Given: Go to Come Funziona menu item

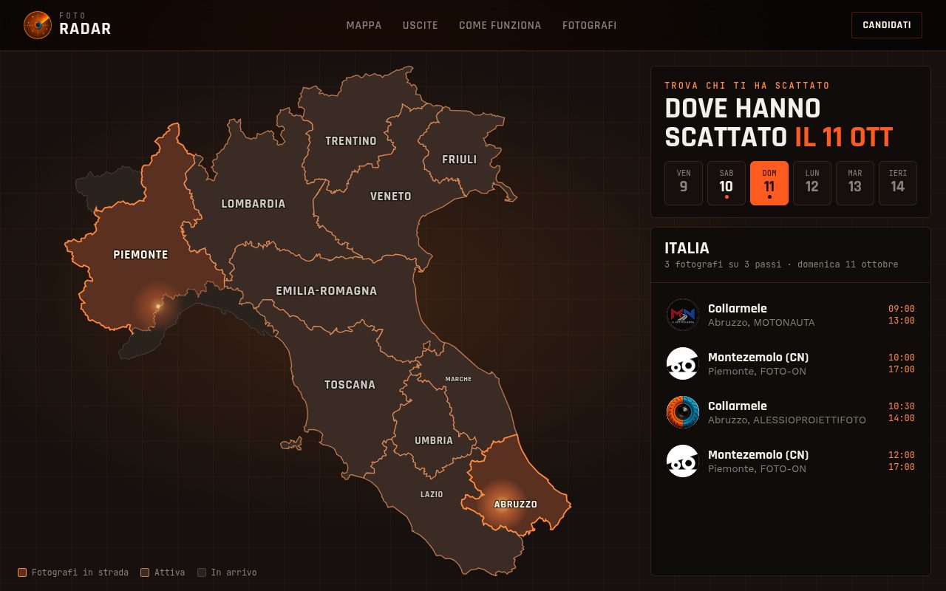Looking at the screenshot, I should [x=500, y=25].
